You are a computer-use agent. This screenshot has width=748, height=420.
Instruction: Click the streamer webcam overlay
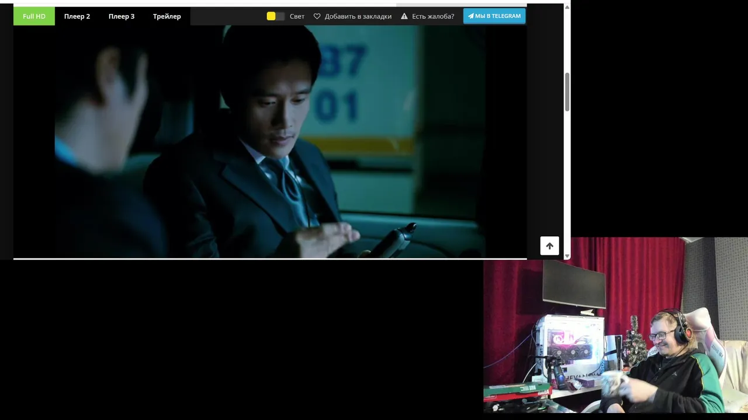pyautogui.click(x=615, y=325)
